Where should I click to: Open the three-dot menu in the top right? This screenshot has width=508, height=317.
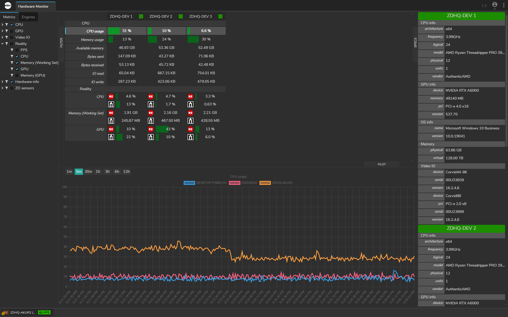click(504, 5)
